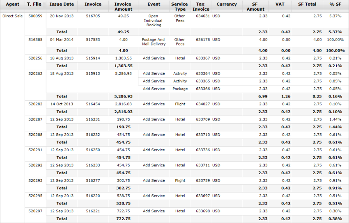Select the Postage And Mail Delivery event

[x=154, y=42]
